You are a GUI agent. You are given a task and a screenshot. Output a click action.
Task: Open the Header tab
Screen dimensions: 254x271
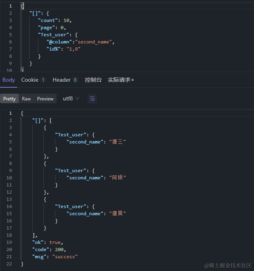65,80
